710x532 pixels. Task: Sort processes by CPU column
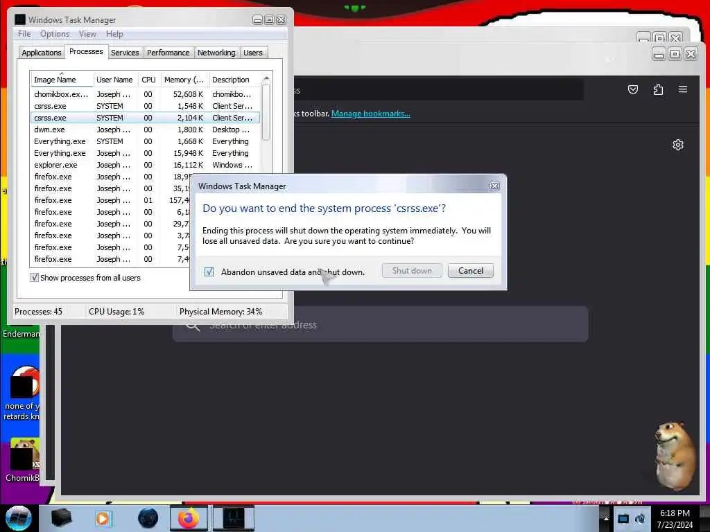[148, 80]
